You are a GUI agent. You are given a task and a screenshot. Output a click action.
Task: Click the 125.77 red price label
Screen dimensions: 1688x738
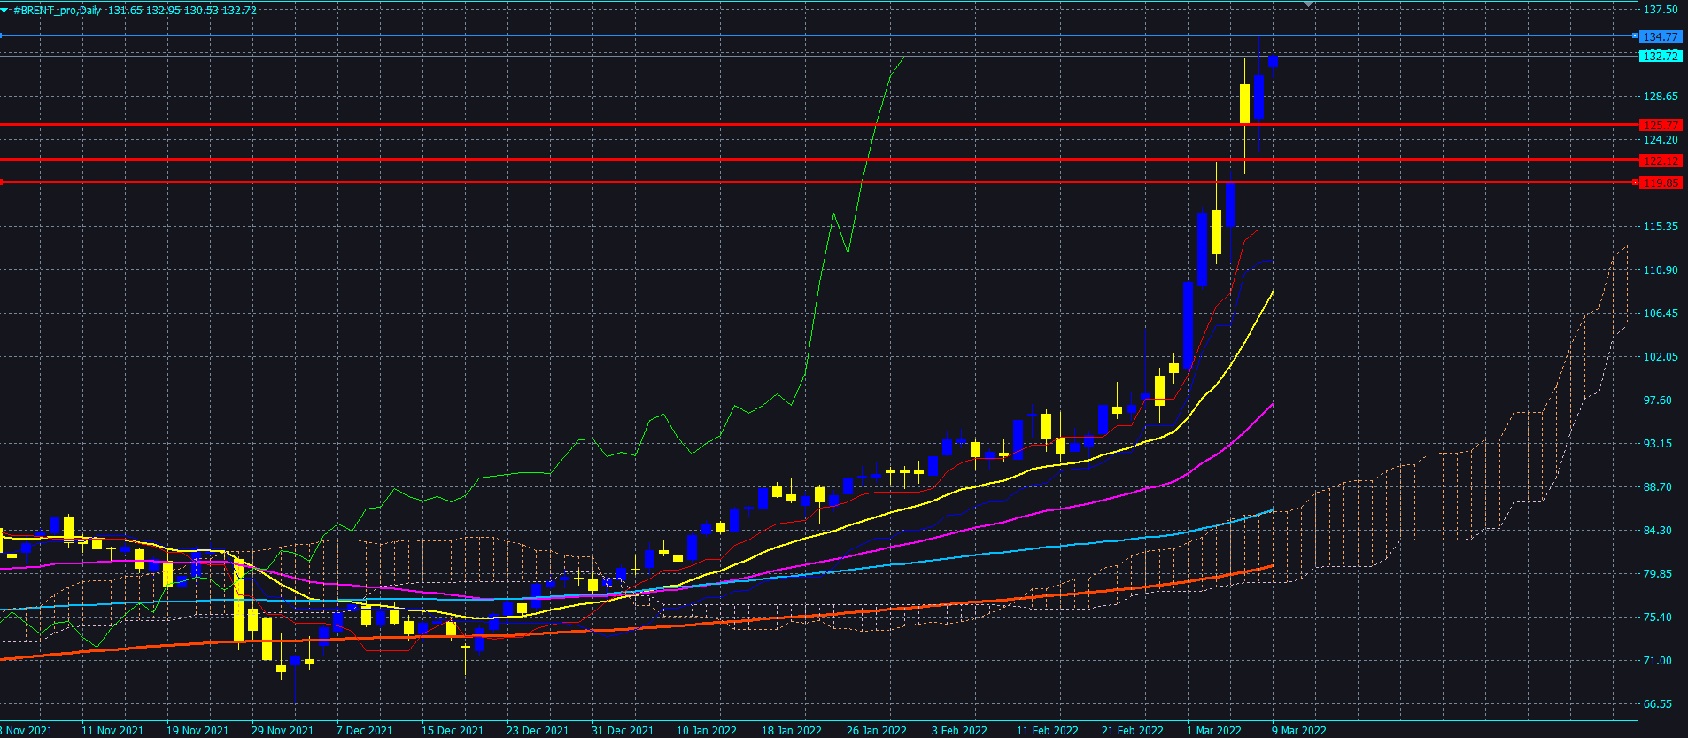coord(1660,125)
